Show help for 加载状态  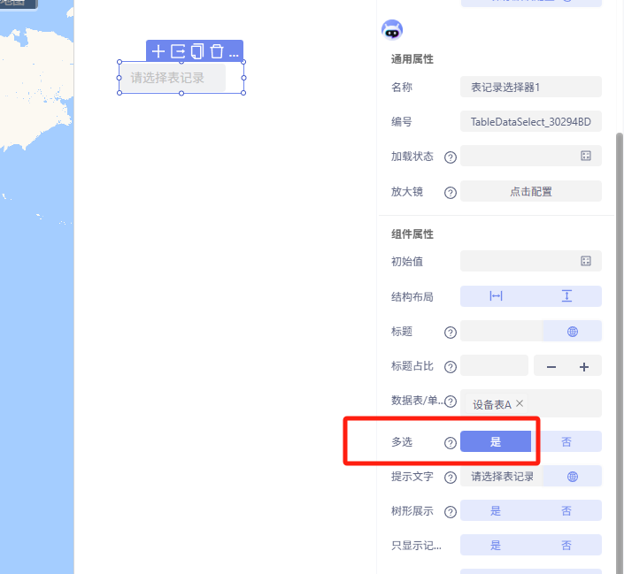pyautogui.click(x=451, y=157)
